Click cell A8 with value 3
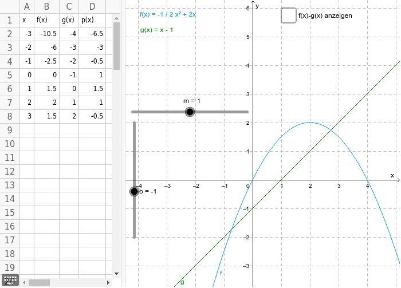The width and height of the screenshot is (401, 288). (27, 116)
